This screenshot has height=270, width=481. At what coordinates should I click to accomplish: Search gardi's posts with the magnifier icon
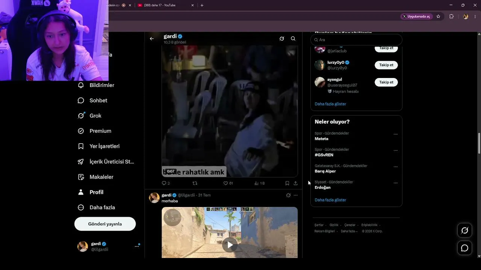tap(293, 39)
